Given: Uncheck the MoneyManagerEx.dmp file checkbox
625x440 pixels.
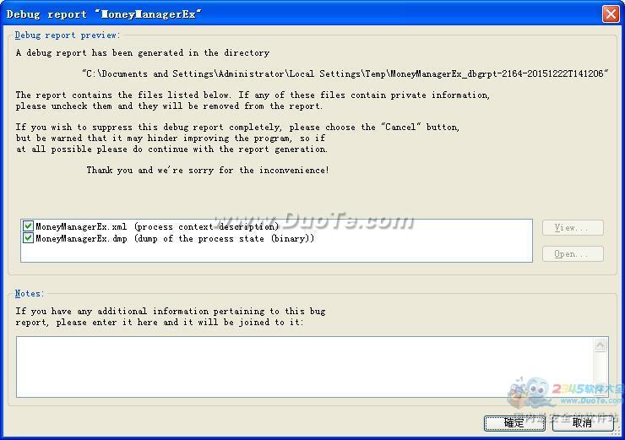Looking at the screenshot, I should click(x=28, y=238).
